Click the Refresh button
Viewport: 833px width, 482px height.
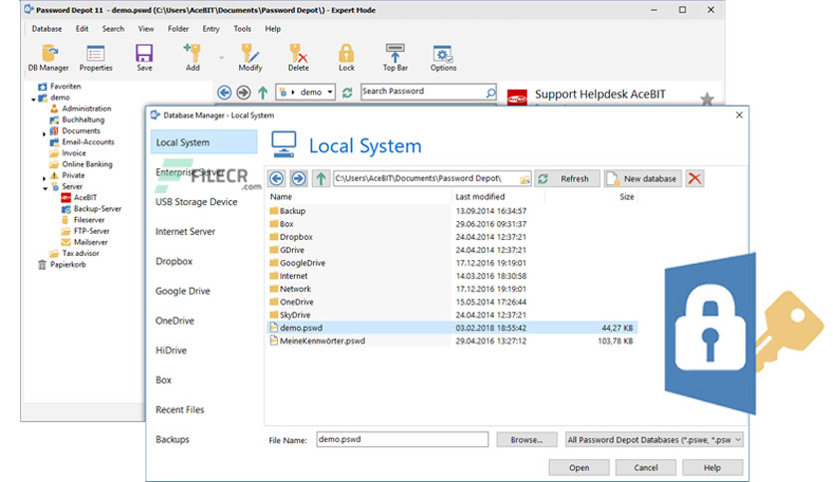[567, 178]
